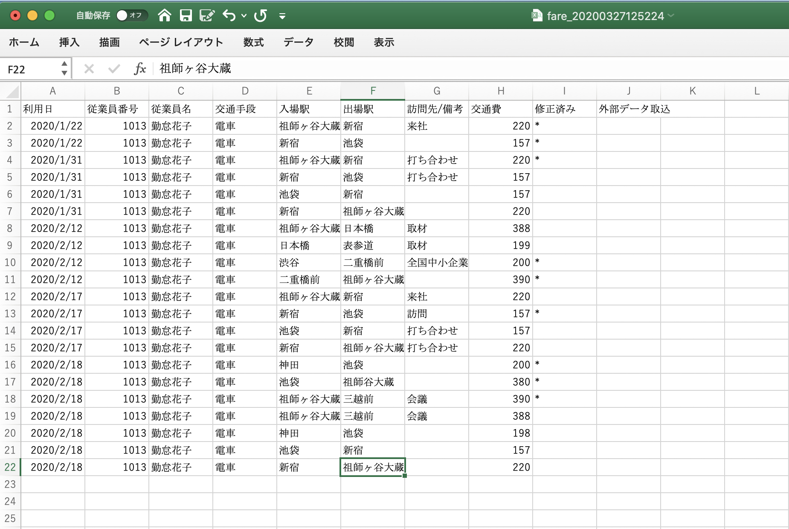Open the Name Box stepper arrows
Viewport: 789px width, 529px height.
click(64, 69)
